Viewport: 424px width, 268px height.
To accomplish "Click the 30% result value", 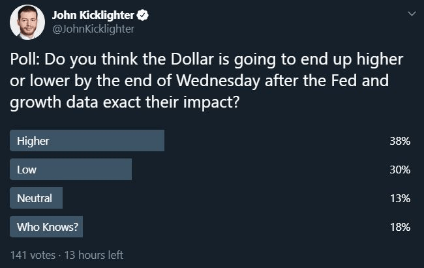I will pos(400,170).
